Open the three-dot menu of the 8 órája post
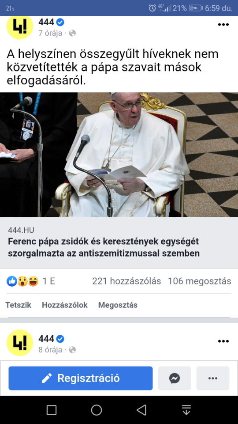The width and height of the screenshot is (238, 424). (223, 341)
